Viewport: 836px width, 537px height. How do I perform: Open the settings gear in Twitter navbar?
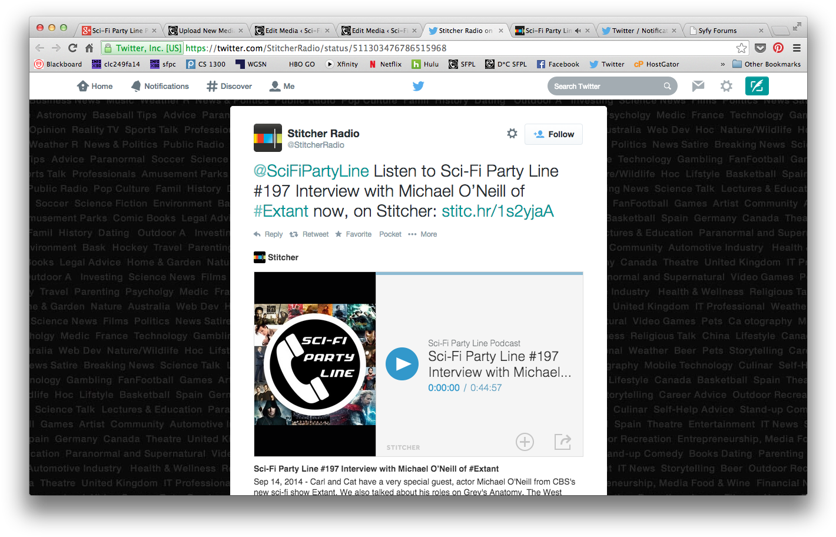coord(726,86)
